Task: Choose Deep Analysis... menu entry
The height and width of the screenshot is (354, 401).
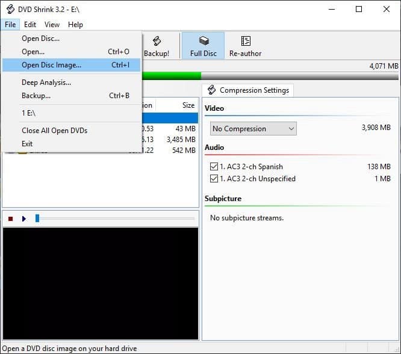Action: 72,82
